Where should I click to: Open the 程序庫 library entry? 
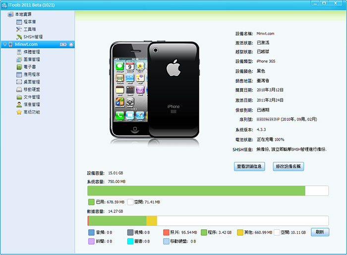tap(30, 22)
